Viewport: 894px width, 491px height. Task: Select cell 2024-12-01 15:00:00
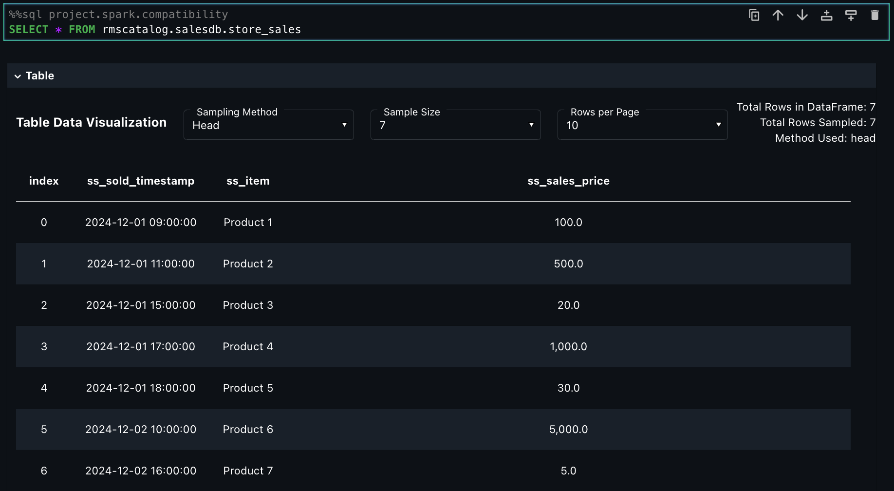point(141,305)
